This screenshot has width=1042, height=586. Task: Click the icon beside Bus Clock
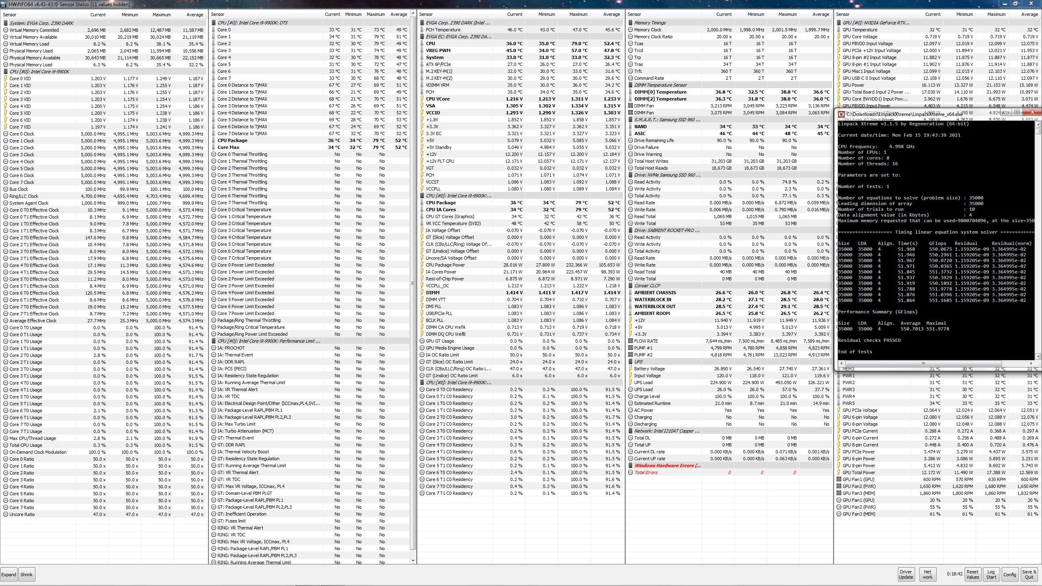point(6,189)
